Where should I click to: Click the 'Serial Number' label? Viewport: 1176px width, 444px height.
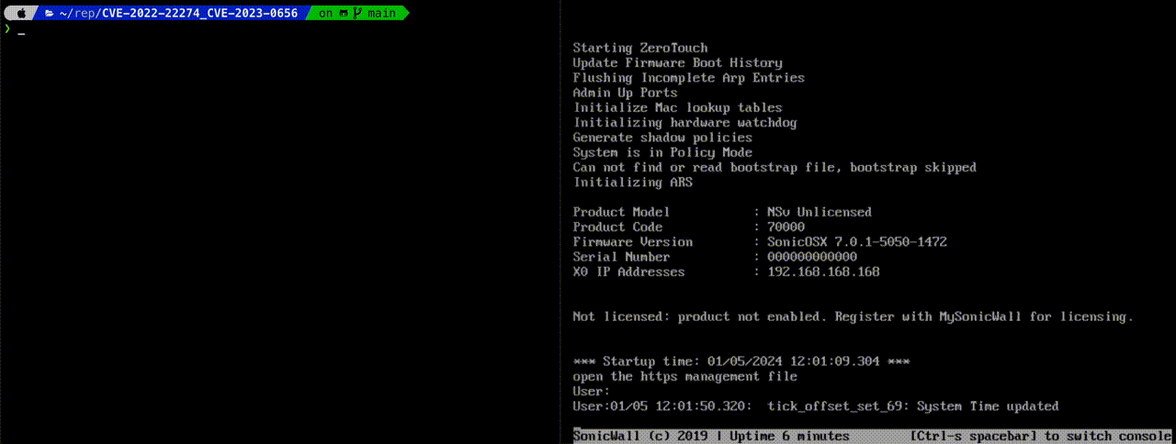click(621, 257)
